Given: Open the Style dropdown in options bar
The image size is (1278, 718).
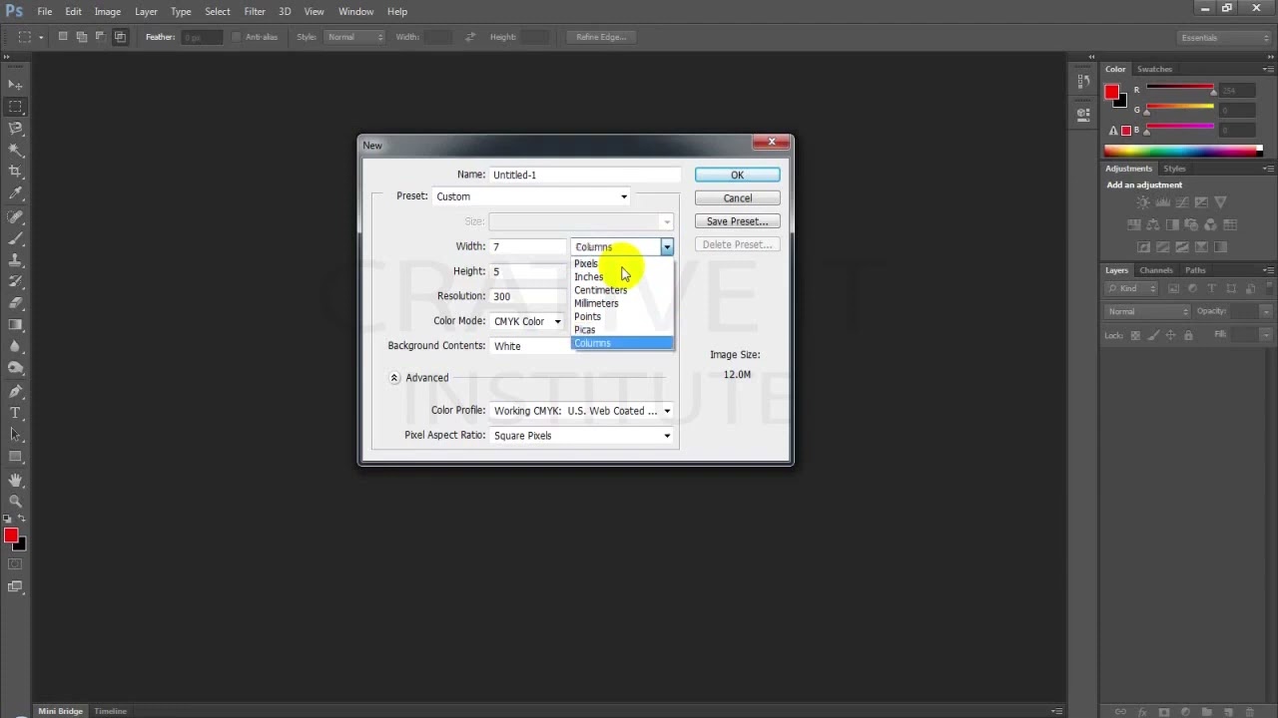Looking at the screenshot, I should coord(354,37).
